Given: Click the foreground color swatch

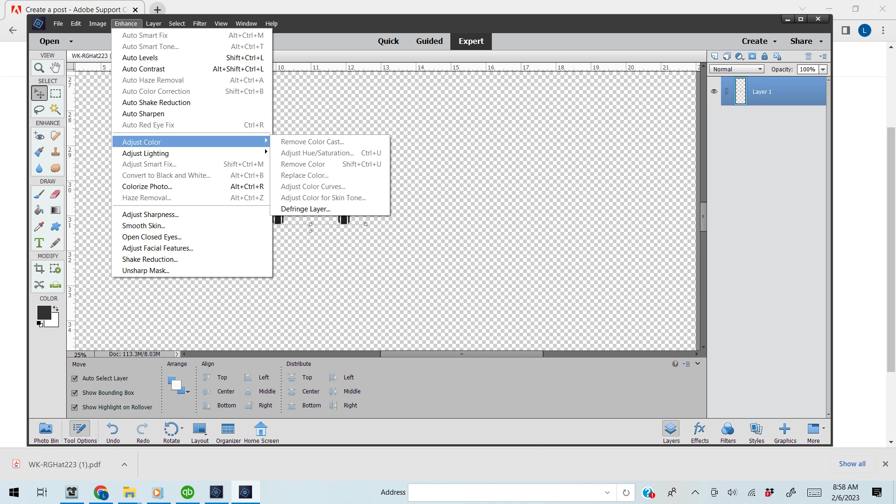Looking at the screenshot, I should 44,313.
